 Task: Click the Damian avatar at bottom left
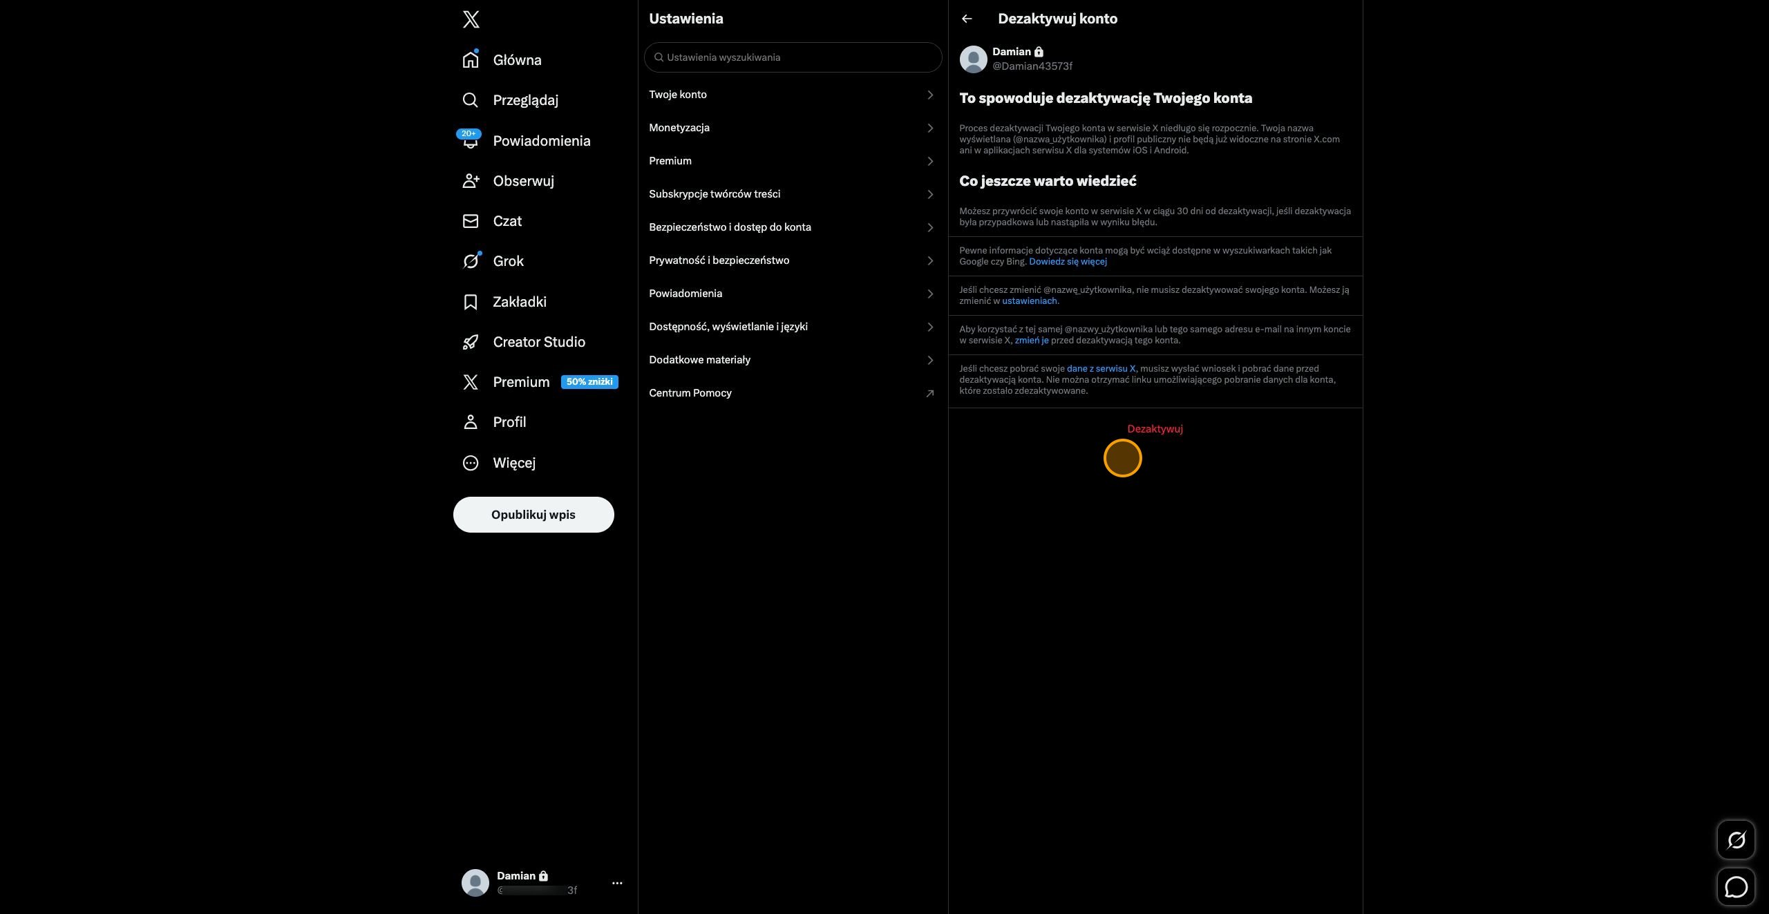point(475,883)
